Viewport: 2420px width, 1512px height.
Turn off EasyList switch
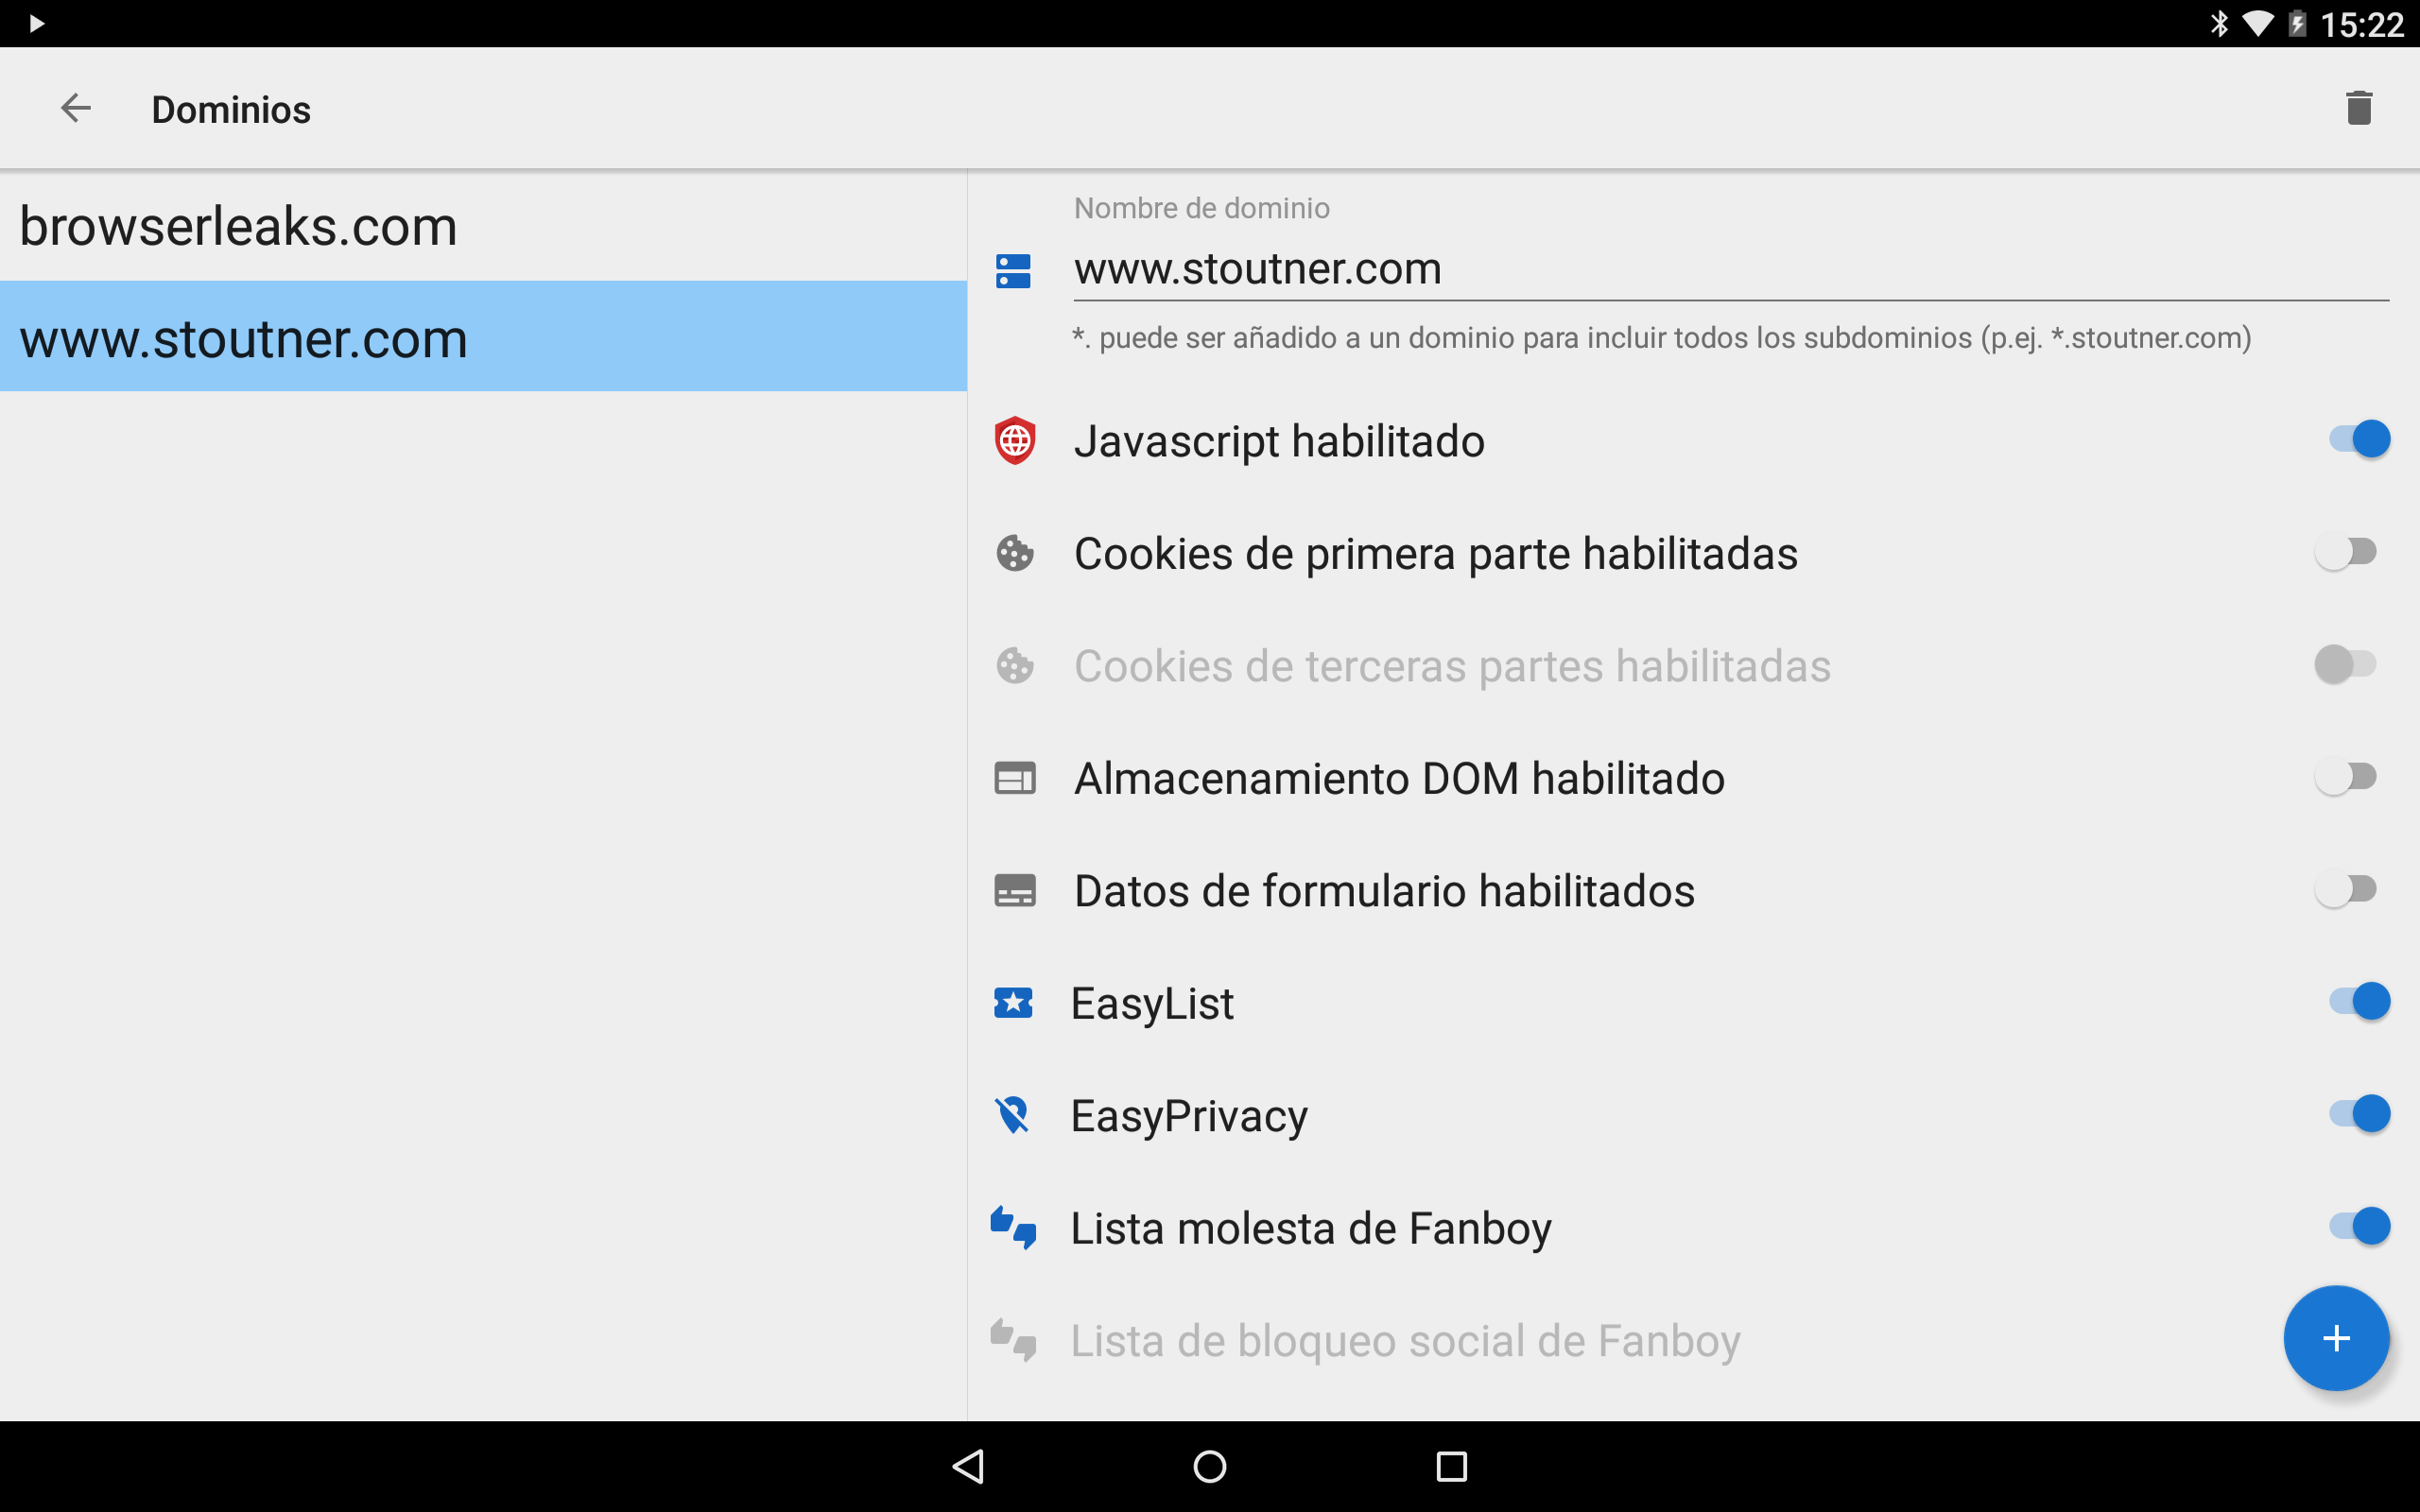tap(2358, 1001)
